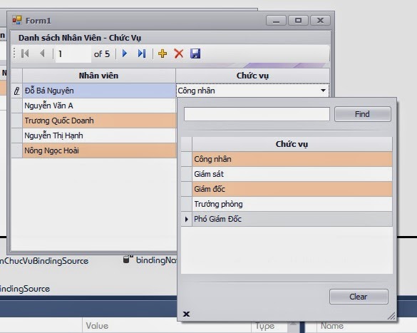Viewport: 417px width, 333px height.
Task: Click the popup Chức vụ column header
Action: [x=292, y=144]
